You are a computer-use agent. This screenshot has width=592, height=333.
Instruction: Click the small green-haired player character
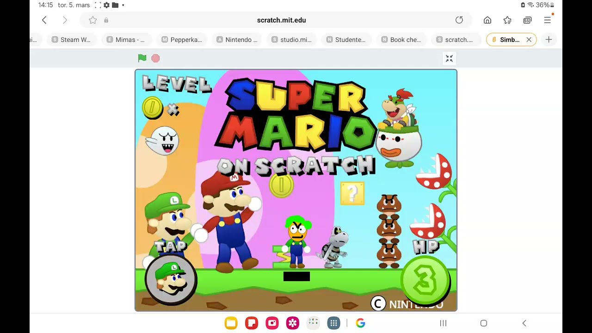coord(297,241)
